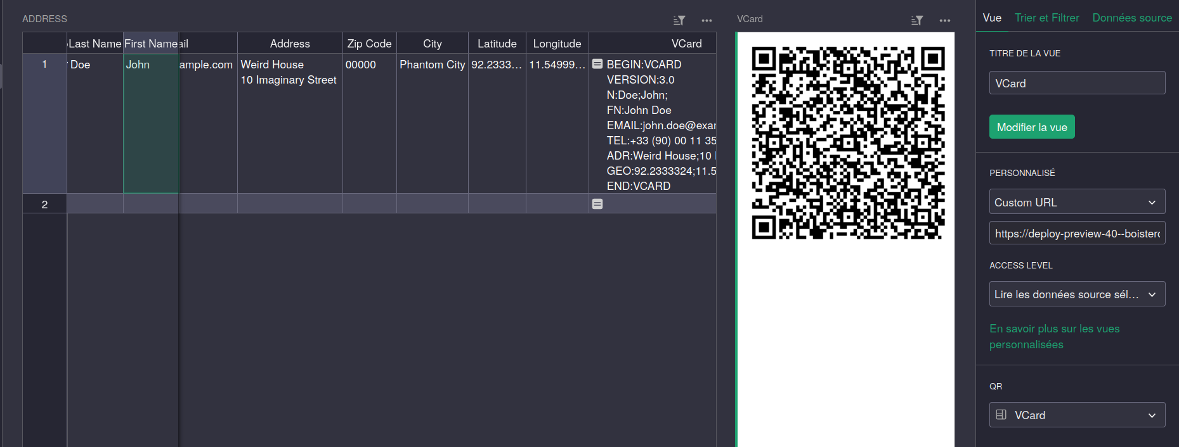The image size is (1179, 447).
Task: Click the VCard widget sort-filter icon
Action: [916, 20]
